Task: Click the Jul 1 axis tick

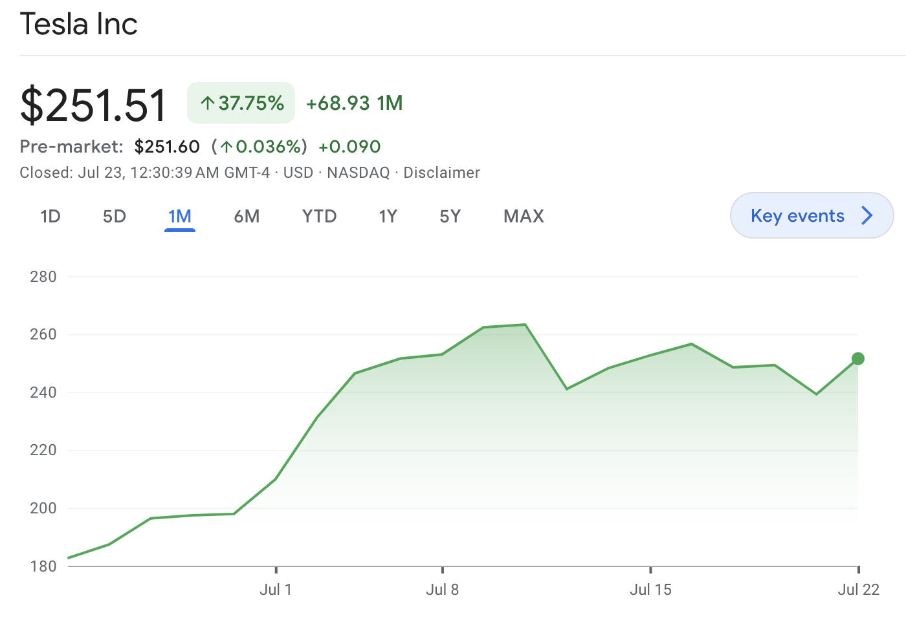Action: click(276, 570)
